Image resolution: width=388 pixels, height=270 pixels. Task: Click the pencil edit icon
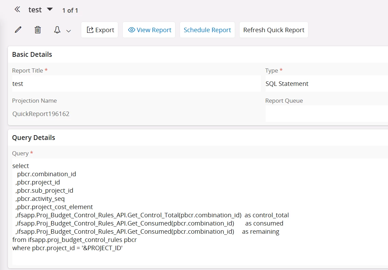[x=18, y=30]
